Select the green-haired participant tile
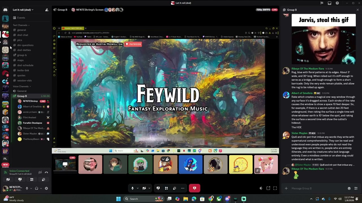The image size is (362, 203). (x=140, y=164)
